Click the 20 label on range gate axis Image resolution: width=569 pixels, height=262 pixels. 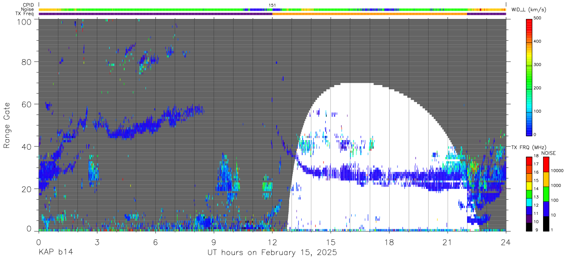(27, 189)
